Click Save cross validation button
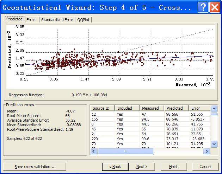Viewport: 222px width, 174px height. coord(35,167)
